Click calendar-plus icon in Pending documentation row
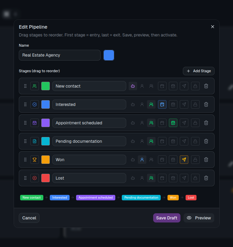The width and height of the screenshot is (233, 247). point(162,141)
